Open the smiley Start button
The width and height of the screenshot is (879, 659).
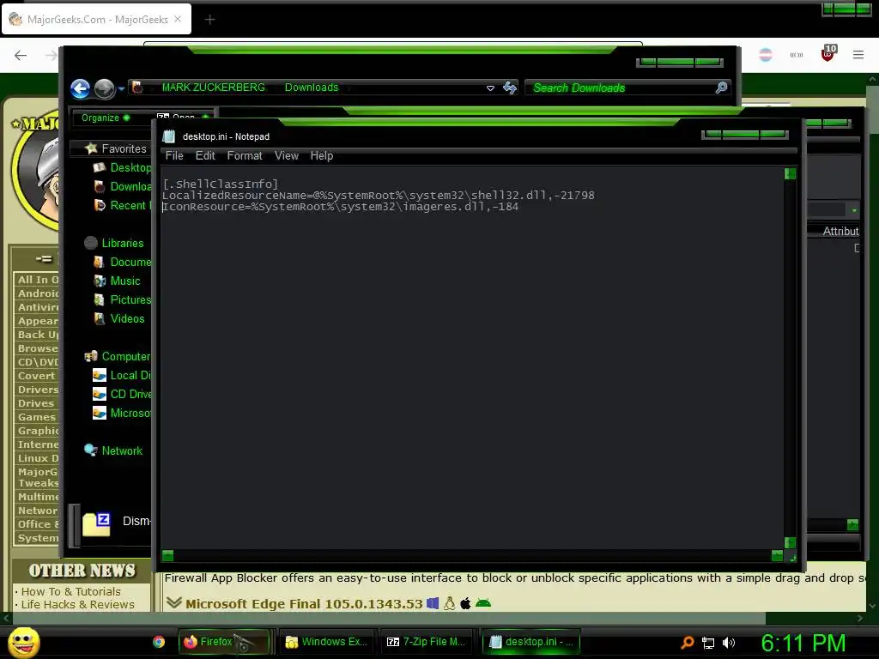tap(23, 642)
